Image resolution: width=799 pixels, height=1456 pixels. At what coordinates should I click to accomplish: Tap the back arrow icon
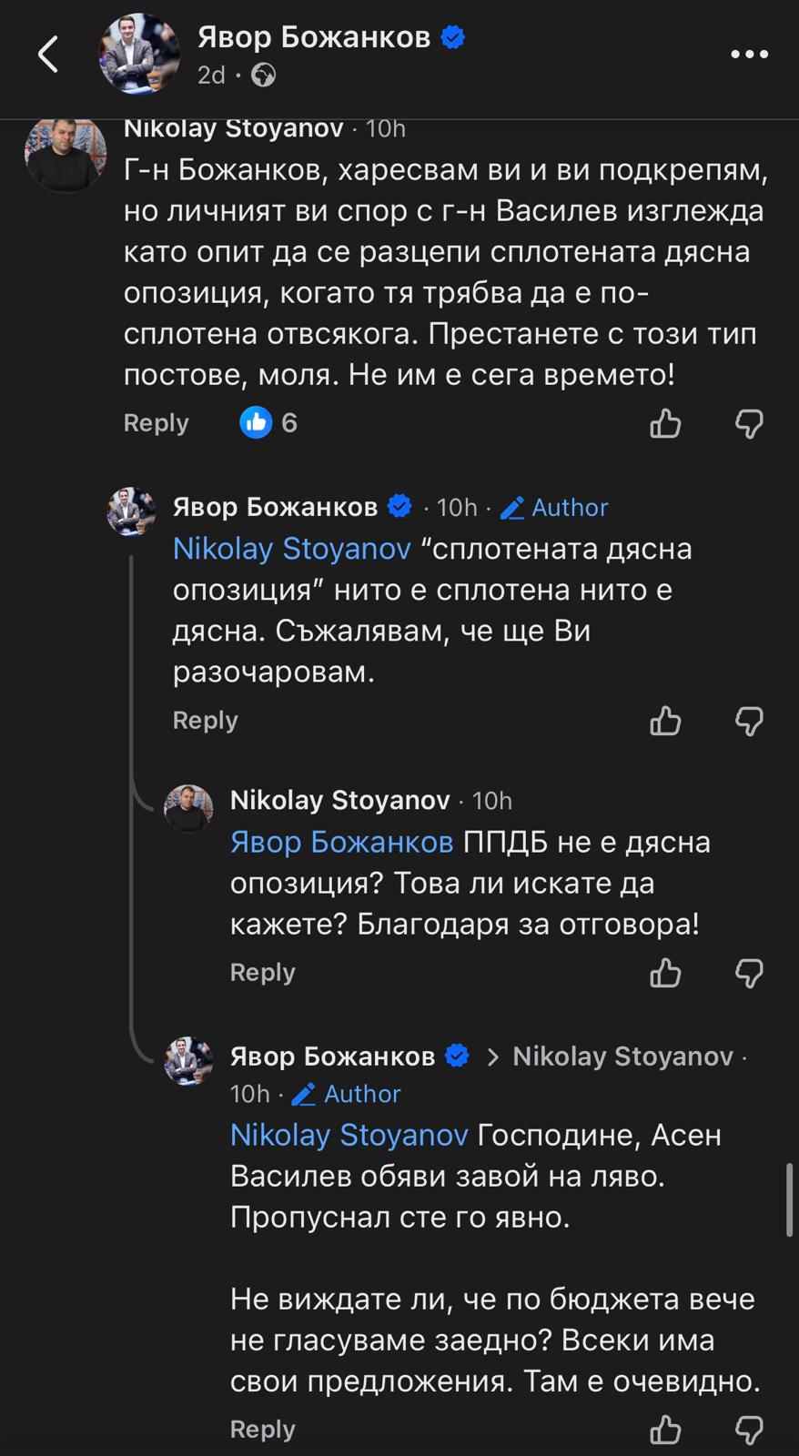[x=48, y=55]
